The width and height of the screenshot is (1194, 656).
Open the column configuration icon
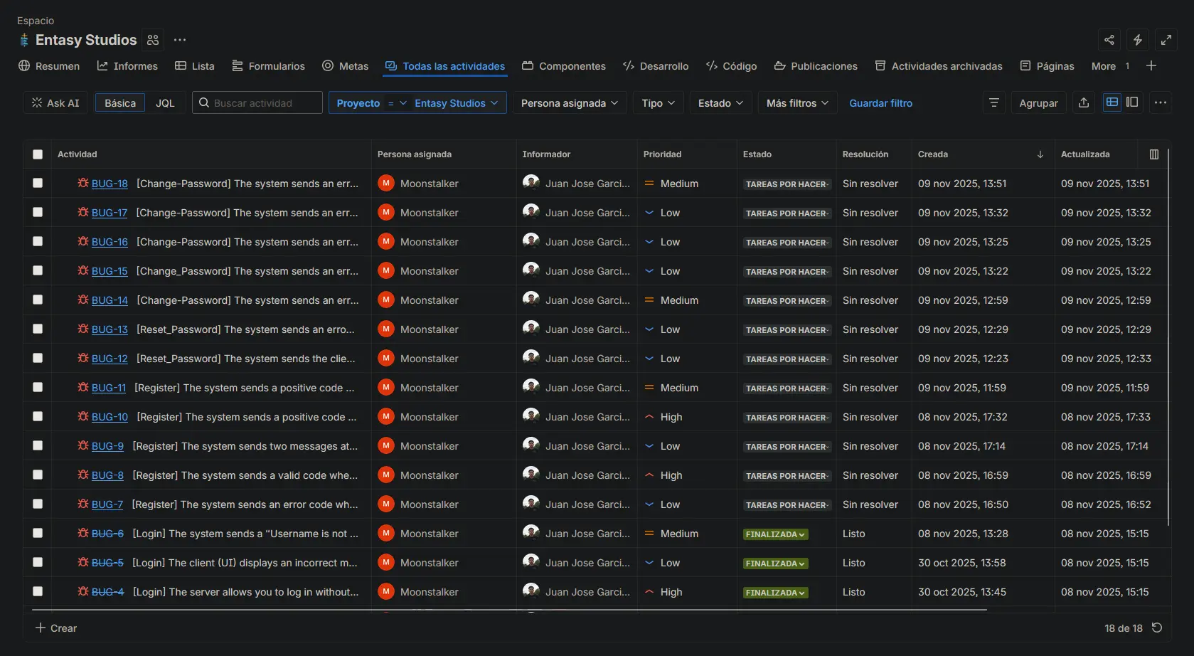pyautogui.click(x=1153, y=154)
